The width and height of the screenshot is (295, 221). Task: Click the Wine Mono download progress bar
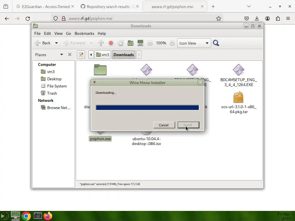pos(147,108)
